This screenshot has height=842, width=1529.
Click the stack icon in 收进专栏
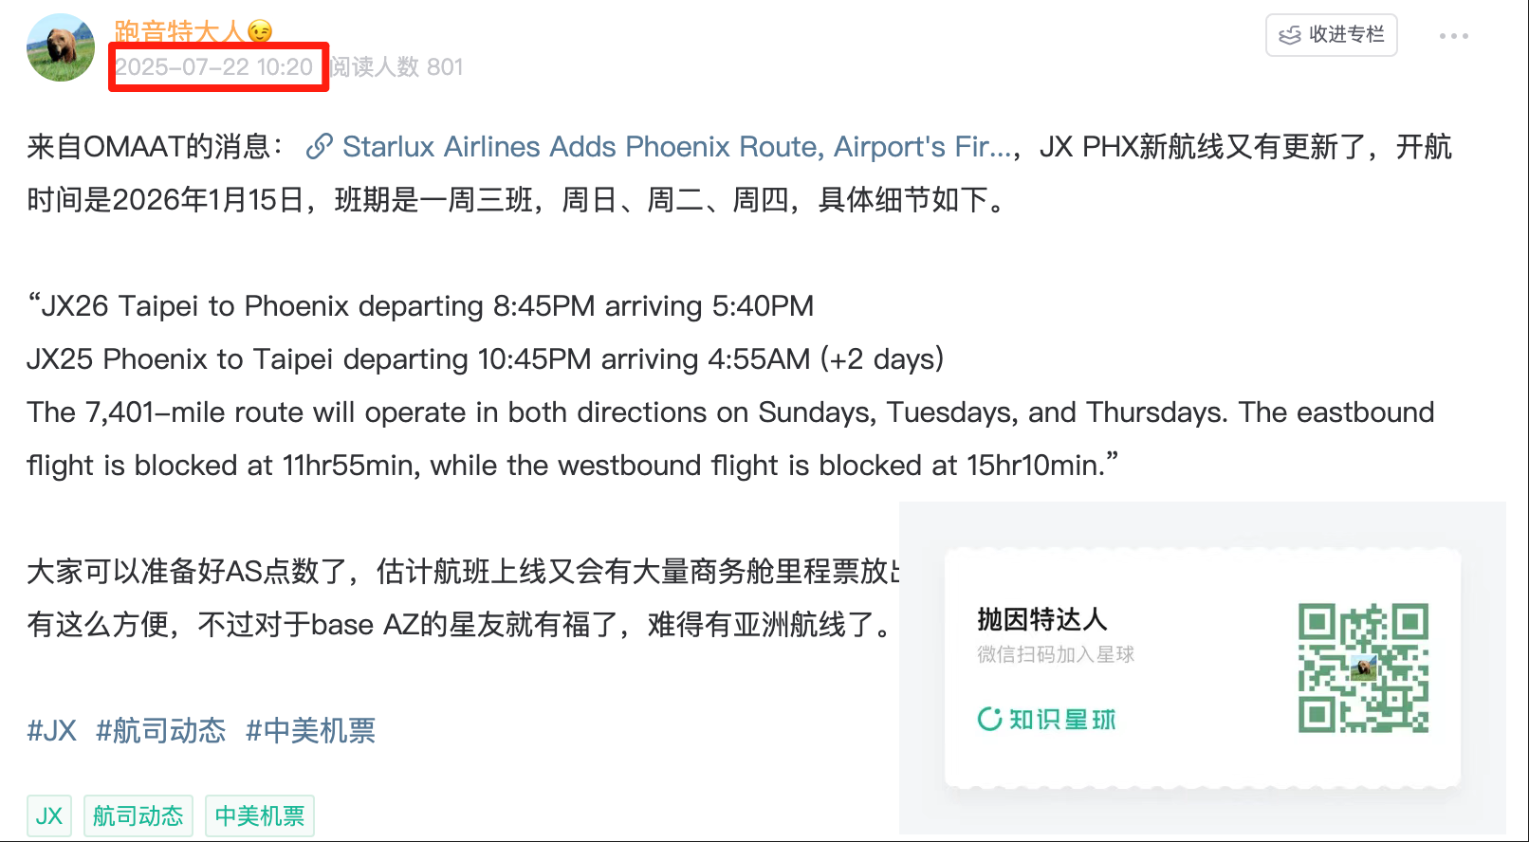pyautogui.click(x=1290, y=35)
